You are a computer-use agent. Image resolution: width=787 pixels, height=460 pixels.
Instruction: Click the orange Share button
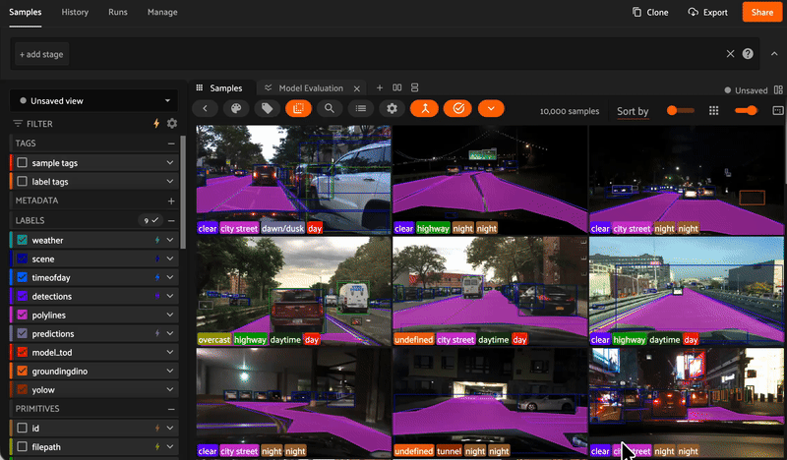(761, 13)
